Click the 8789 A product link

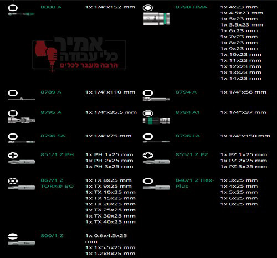coord(51,92)
